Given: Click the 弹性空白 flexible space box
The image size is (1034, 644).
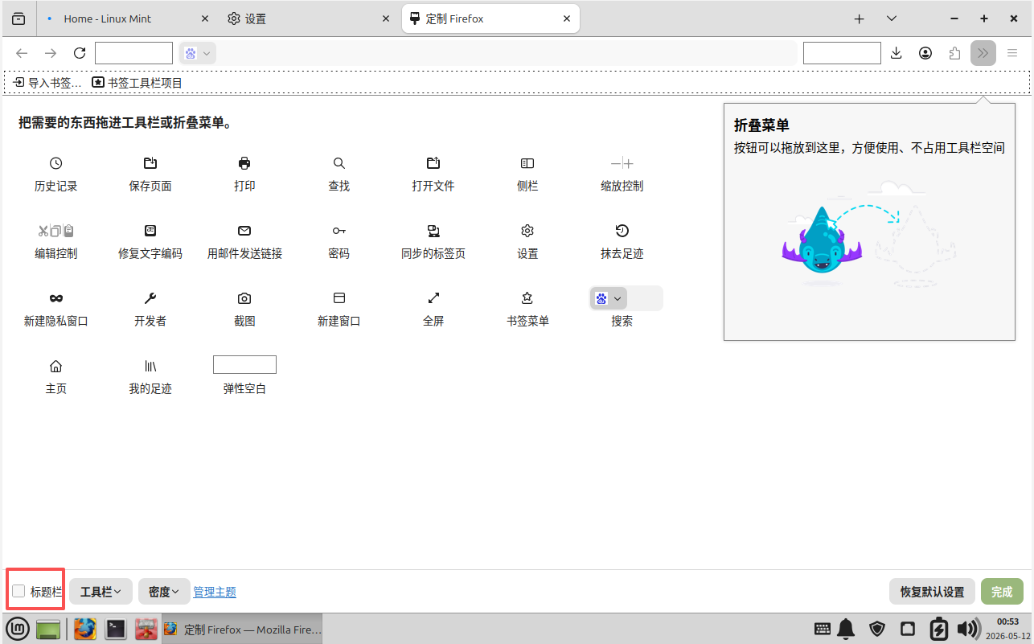Looking at the screenshot, I should (x=244, y=364).
